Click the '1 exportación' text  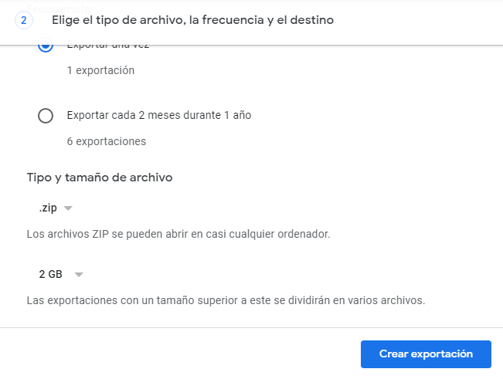(x=100, y=70)
